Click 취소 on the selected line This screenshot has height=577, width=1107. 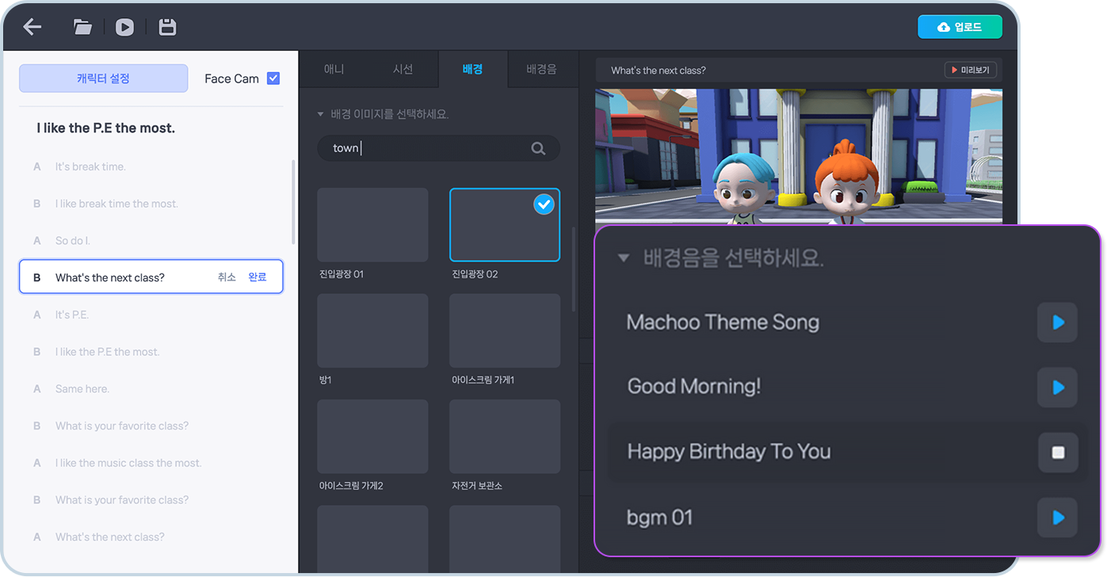click(227, 277)
